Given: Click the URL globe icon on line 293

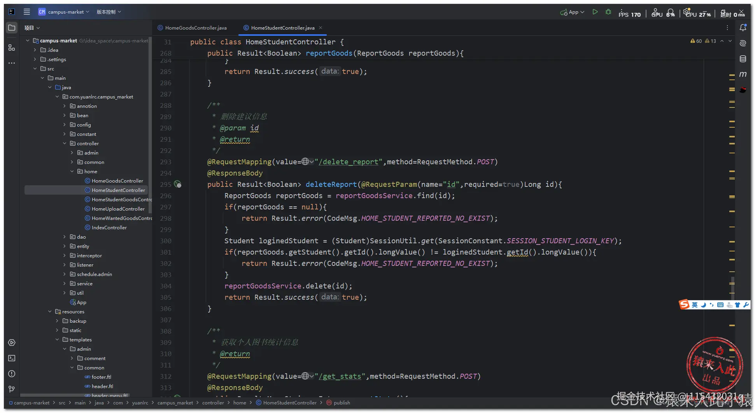Looking at the screenshot, I should coord(305,162).
